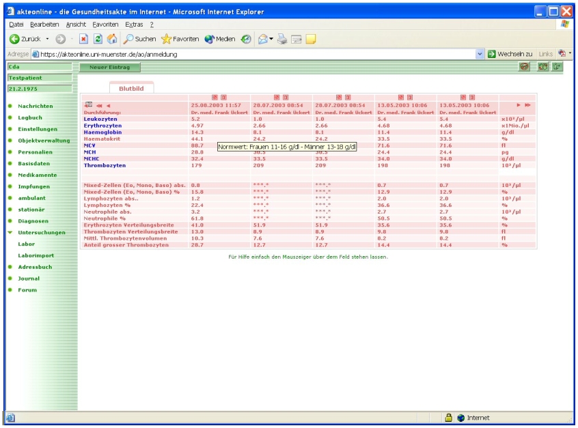This screenshot has height=428, width=578.
Task: Open the Forum sidebar link
Action: [27, 290]
